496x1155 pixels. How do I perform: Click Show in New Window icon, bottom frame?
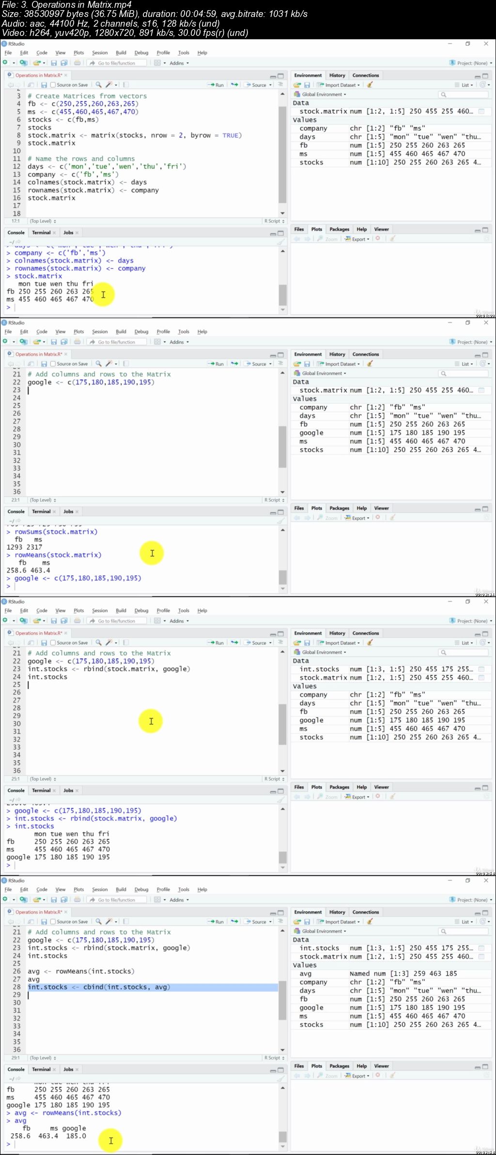coord(31,921)
